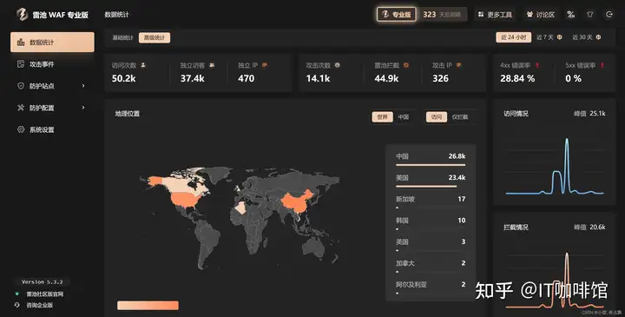The image size is (625, 317).
Task: Switch map scope to 中国
Action: (404, 117)
